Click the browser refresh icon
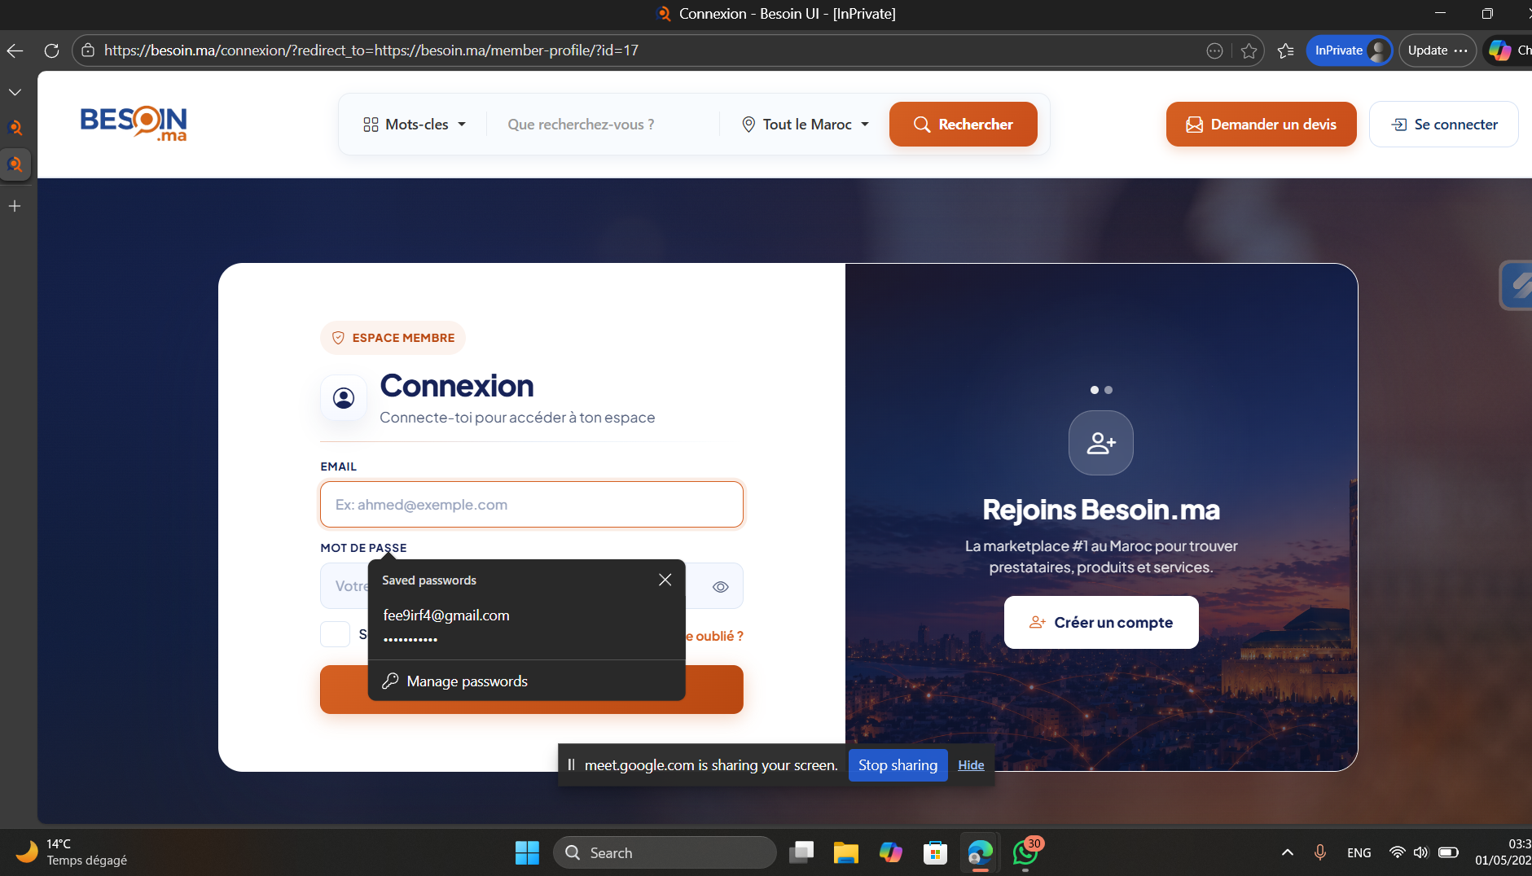 click(51, 50)
